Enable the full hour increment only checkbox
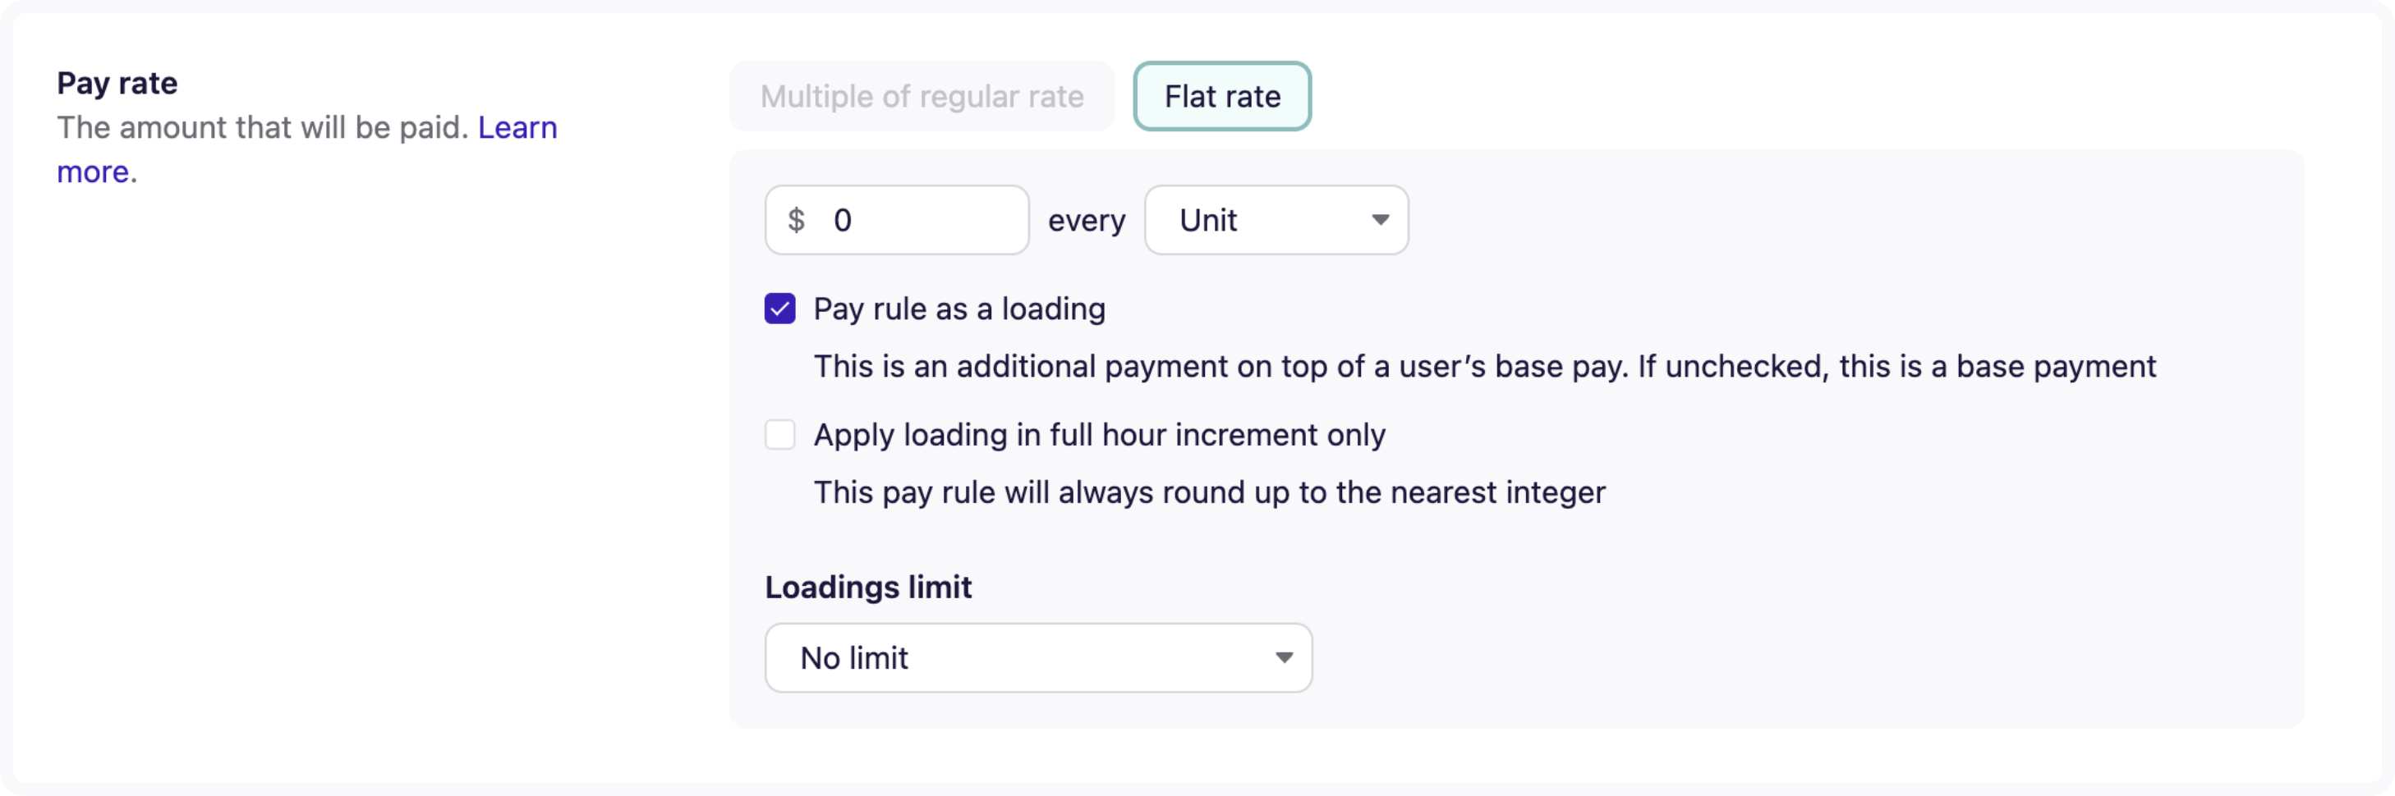 (x=780, y=435)
